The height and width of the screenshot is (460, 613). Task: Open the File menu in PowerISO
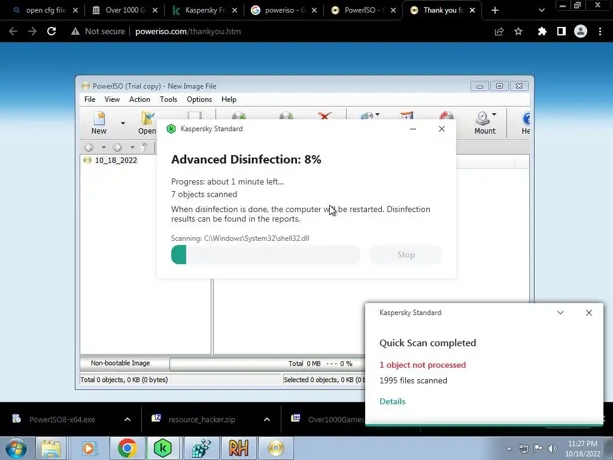click(x=90, y=99)
